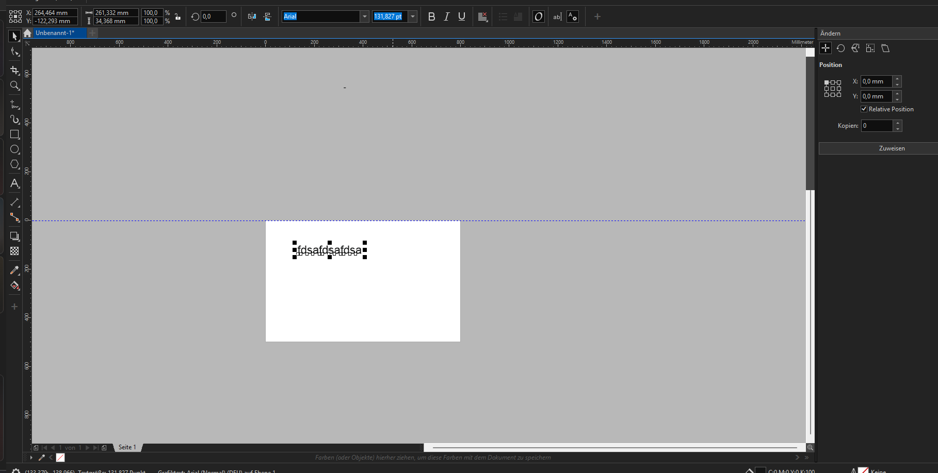Screen dimensions: 938x473
Task: Mirror the text vertically
Action: coord(267,16)
